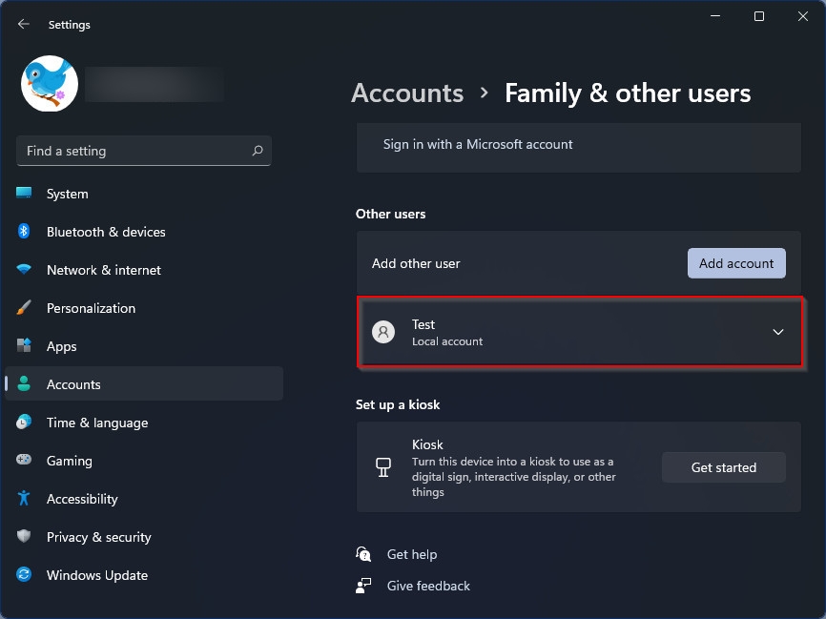Click the Wi-Fi Network & internet icon

click(24, 269)
